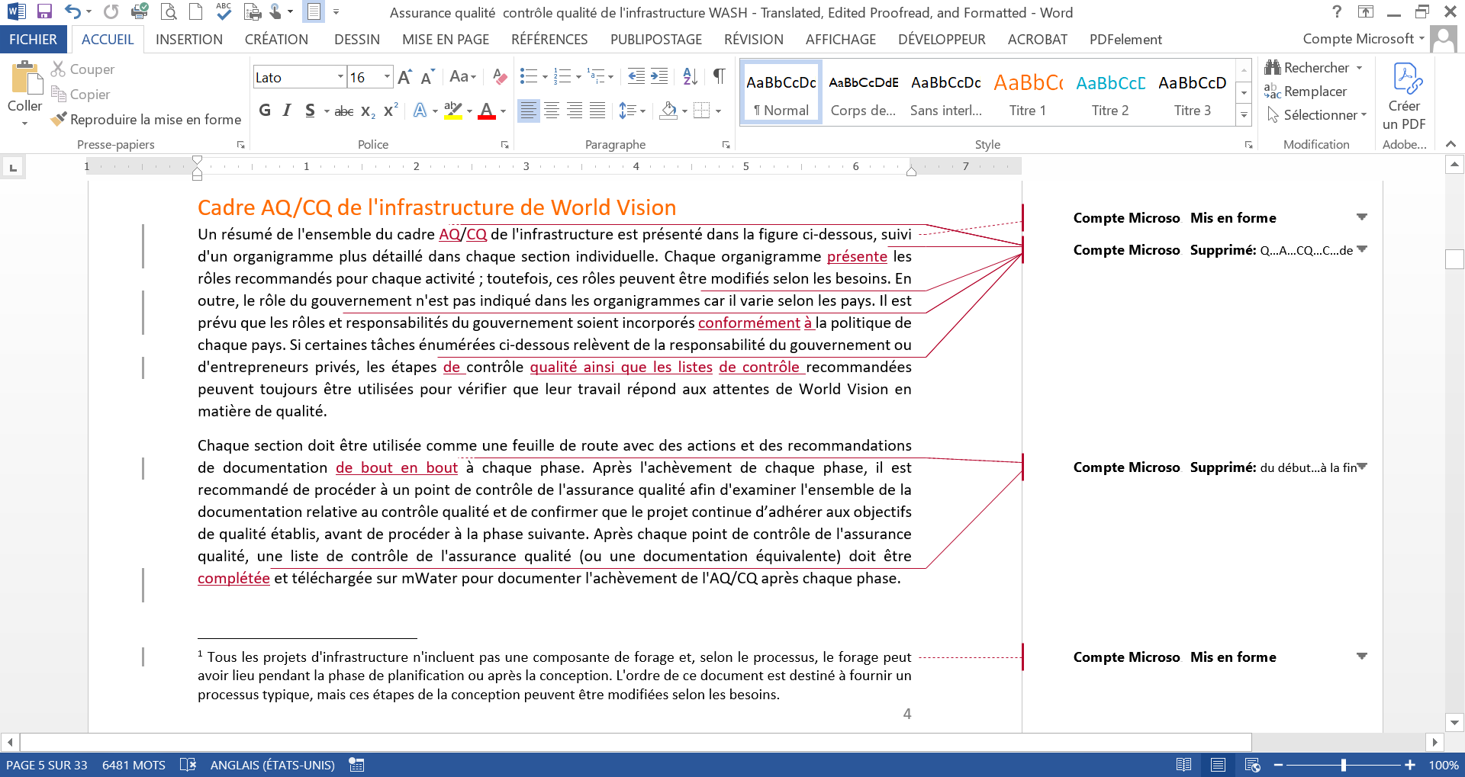
Task: Copy selection with Copier
Action: 80,95
